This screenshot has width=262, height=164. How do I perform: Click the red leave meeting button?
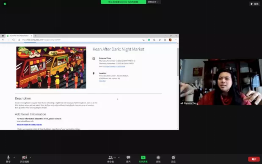coord(254,159)
